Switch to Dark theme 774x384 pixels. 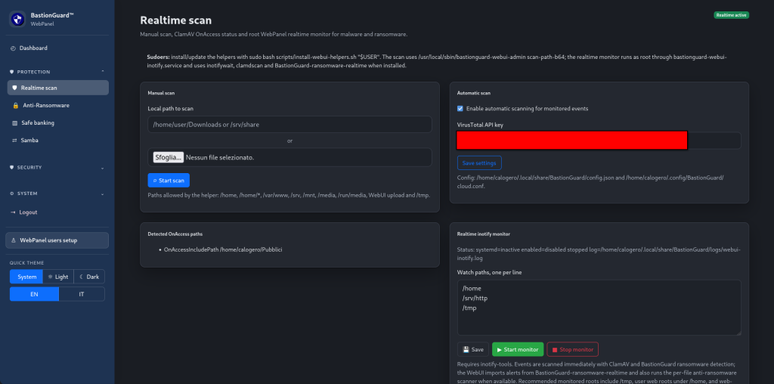(89, 277)
